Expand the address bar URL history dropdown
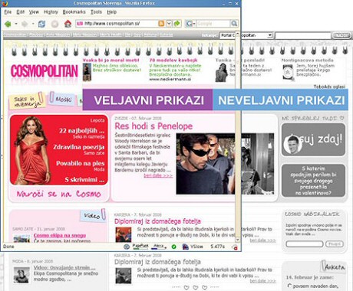The width and height of the screenshot is (353, 291). (x=169, y=24)
